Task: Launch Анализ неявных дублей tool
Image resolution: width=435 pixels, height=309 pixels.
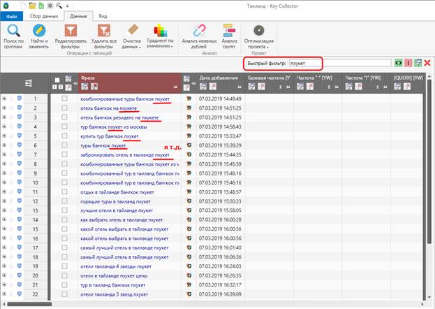Action: [x=199, y=36]
